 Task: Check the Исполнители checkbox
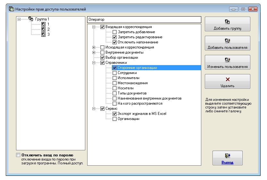point(115,78)
